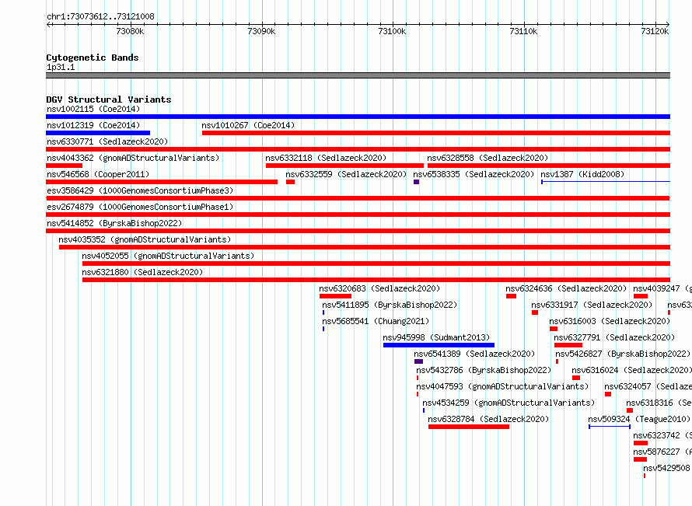
Task: Click the nsv6332559 (Sedlazeck2020) label
Action: (346, 174)
